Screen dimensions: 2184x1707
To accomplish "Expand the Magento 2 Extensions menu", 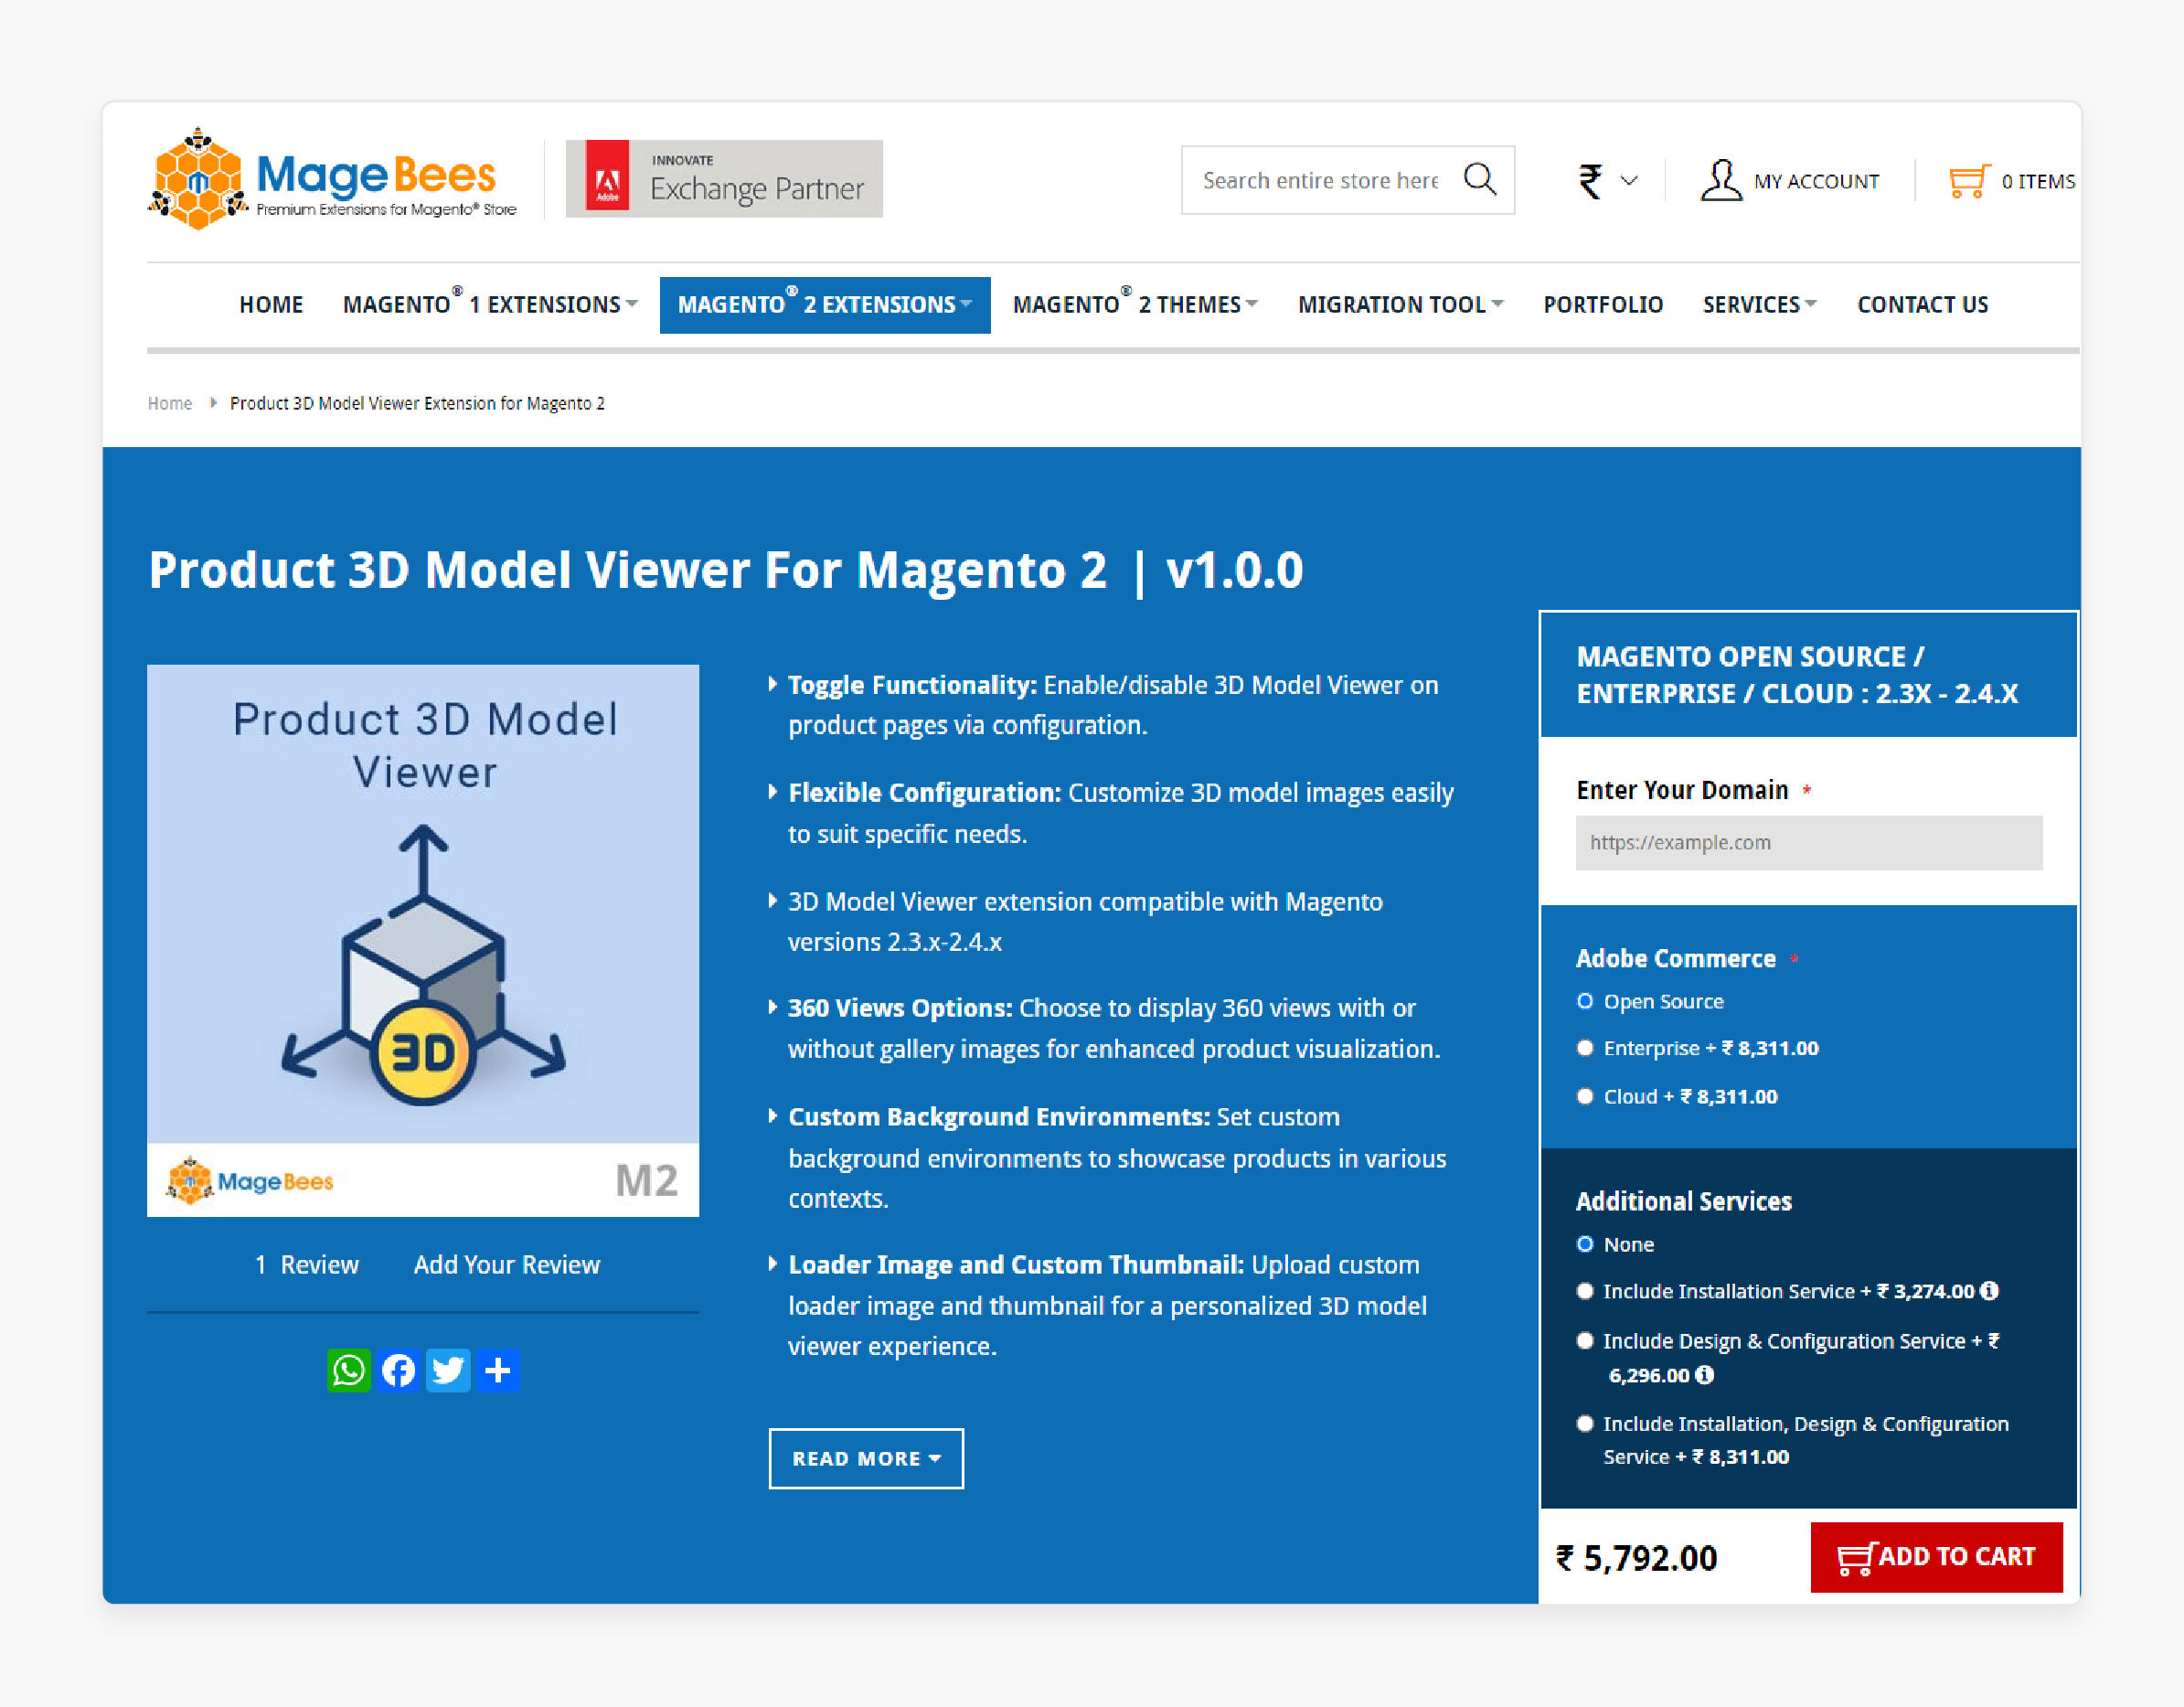I will click(825, 304).
